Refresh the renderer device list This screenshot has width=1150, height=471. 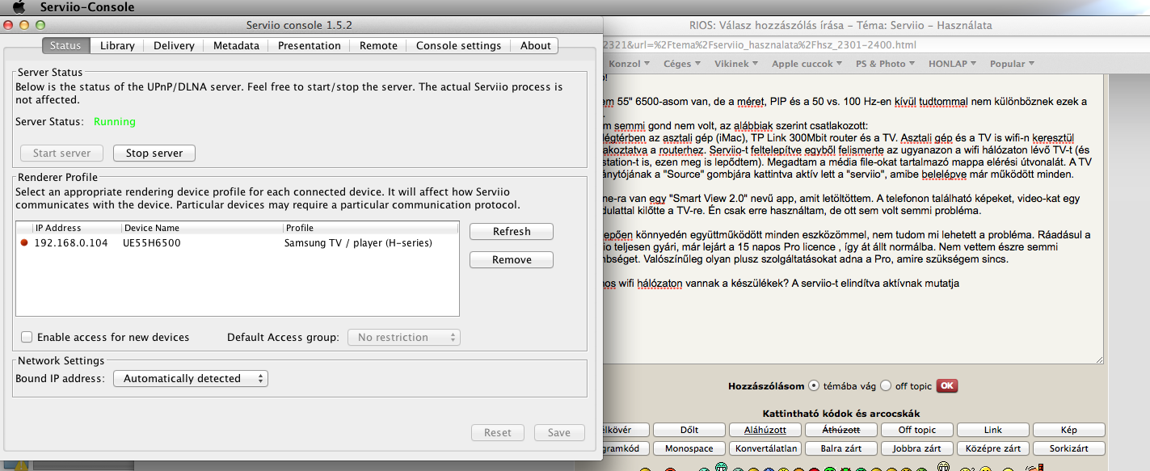(x=512, y=232)
